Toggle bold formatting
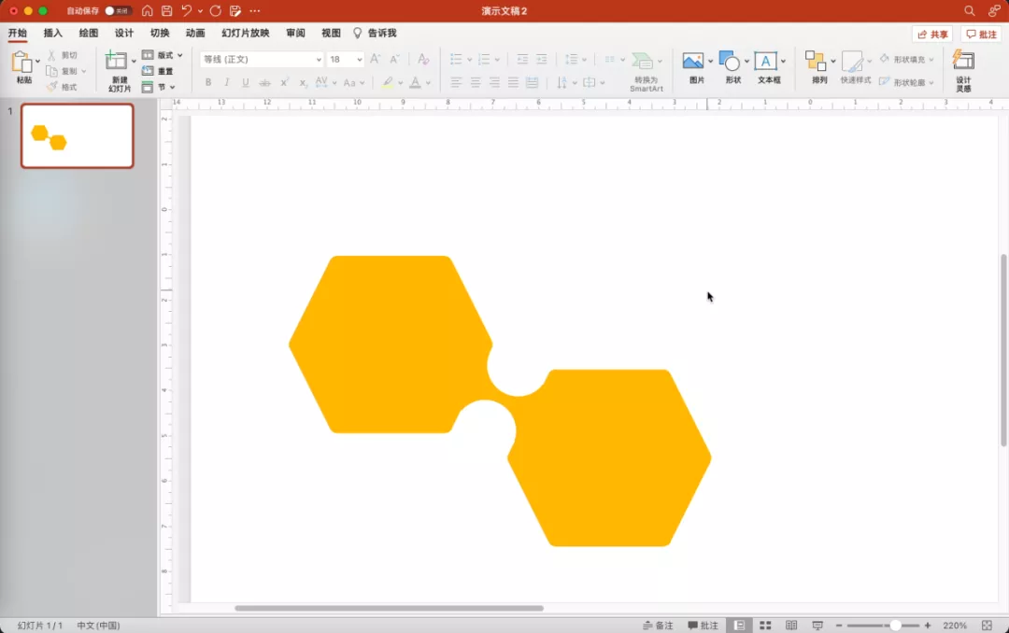1009x633 pixels. (x=207, y=82)
